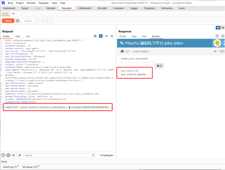Screen dimensions: 225x170
Task: Switch to the Dashboard tab
Action: click(x=9, y=8)
